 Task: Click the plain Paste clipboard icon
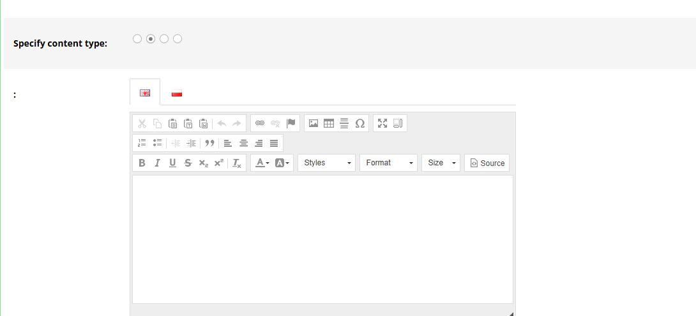coord(172,123)
